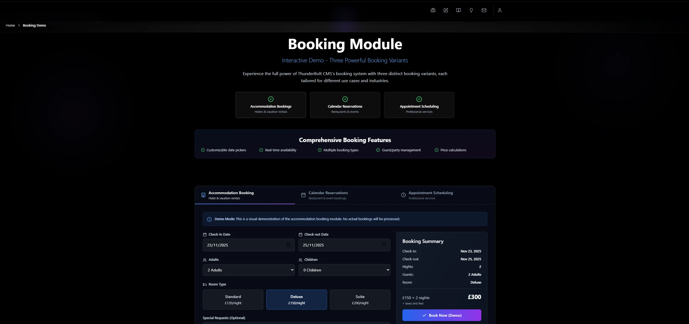Open the documentation book icon in the navbar
This screenshot has height=324, width=689.
click(458, 10)
